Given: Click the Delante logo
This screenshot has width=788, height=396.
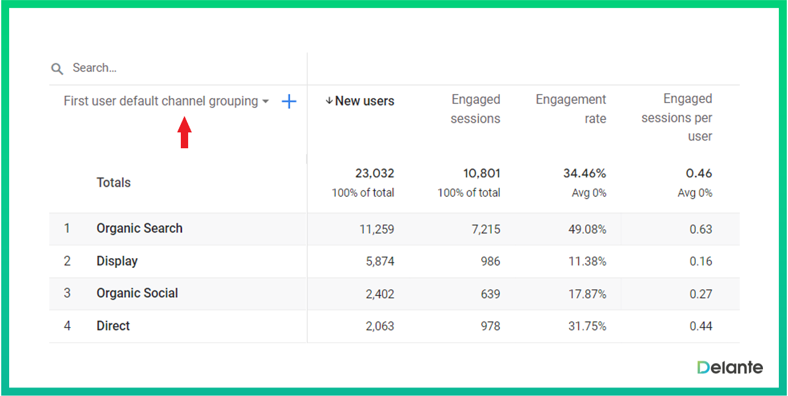Looking at the screenshot, I should tap(730, 367).
